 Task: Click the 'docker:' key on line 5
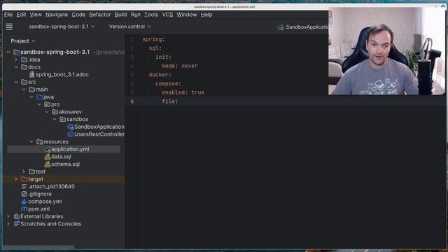coord(160,75)
